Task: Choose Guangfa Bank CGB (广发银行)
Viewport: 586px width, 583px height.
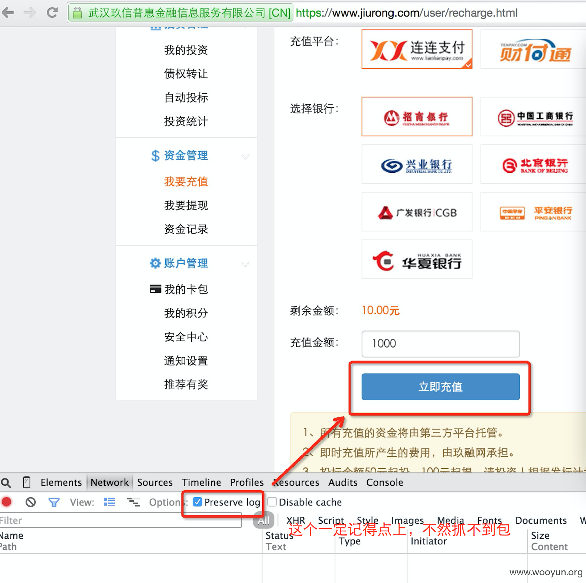Action: click(x=417, y=212)
